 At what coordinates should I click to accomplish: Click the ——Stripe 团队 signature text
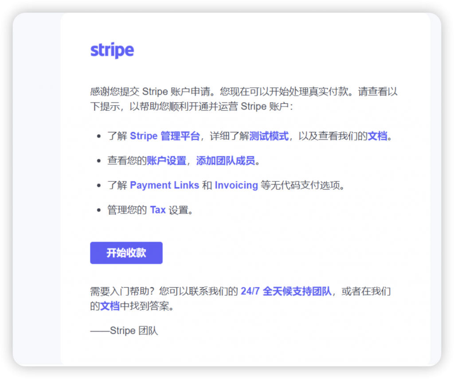(124, 330)
